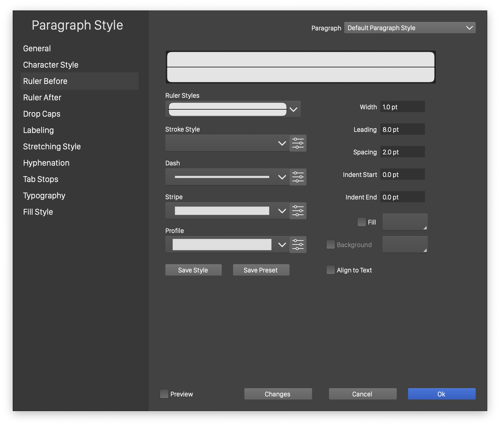Toggle the Align to Text checkbox
The height and width of the screenshot is (426, 500).
coord(330,270)
